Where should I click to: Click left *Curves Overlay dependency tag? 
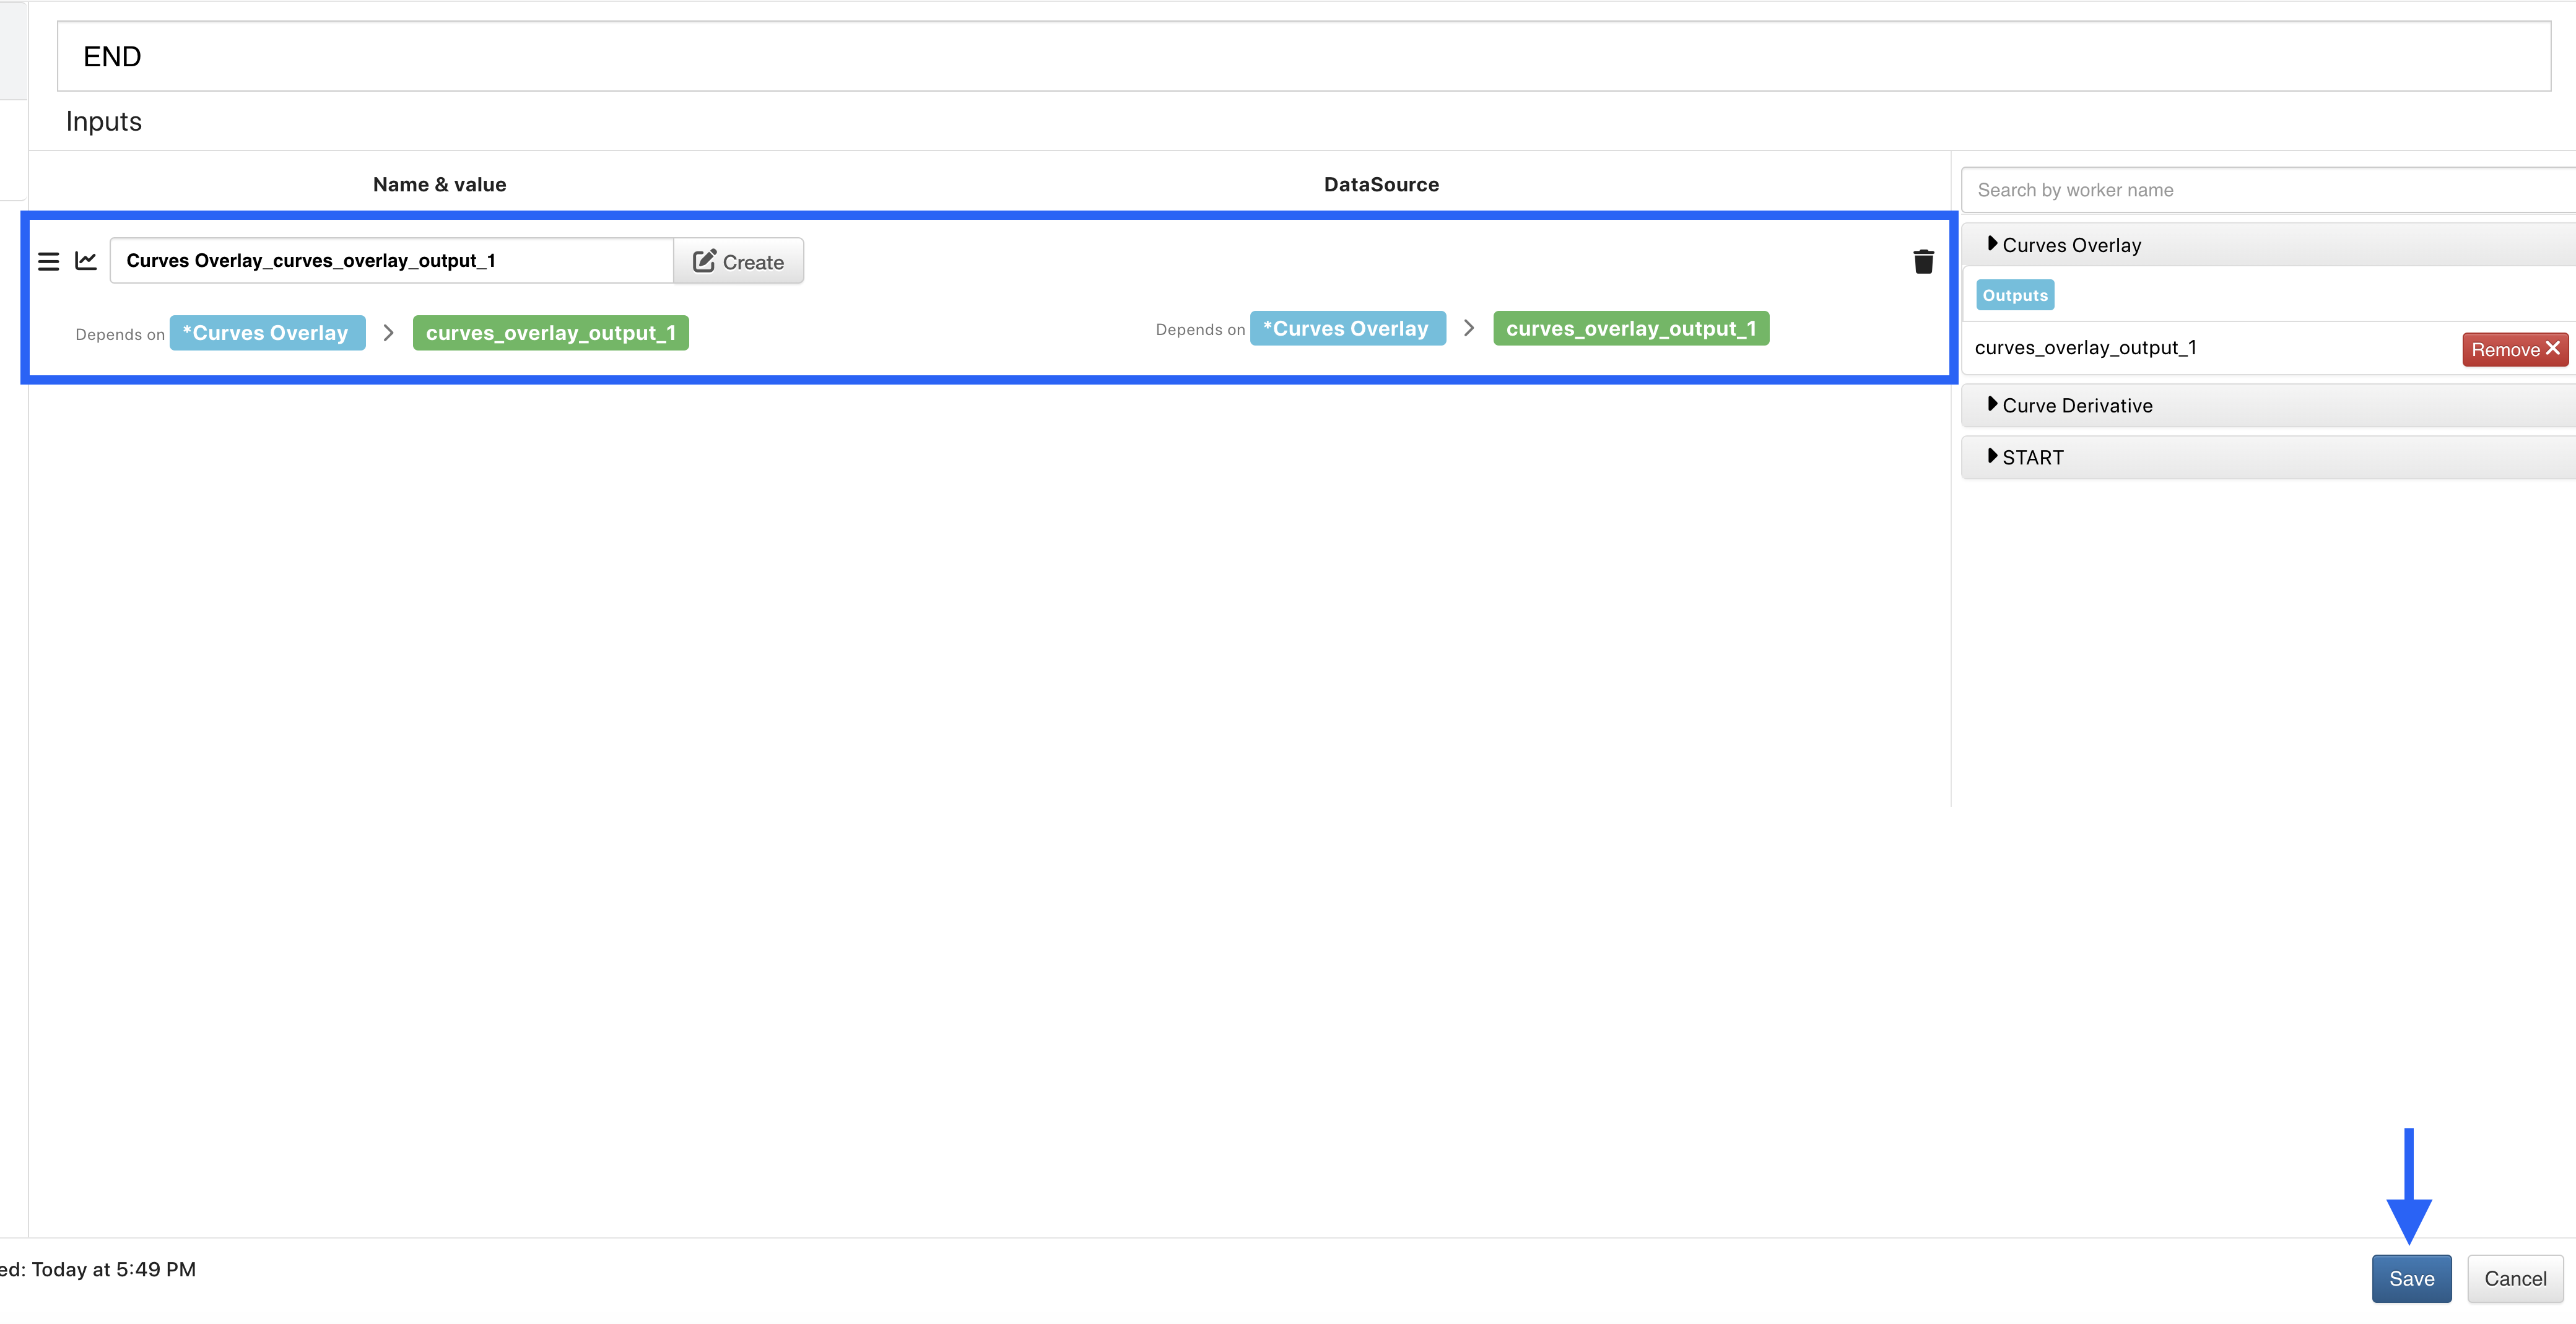click(267, 333)
